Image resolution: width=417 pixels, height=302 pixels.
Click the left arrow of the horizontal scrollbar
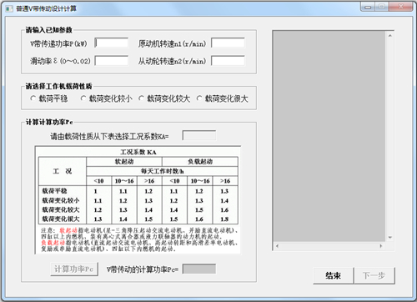click(277, 246)
